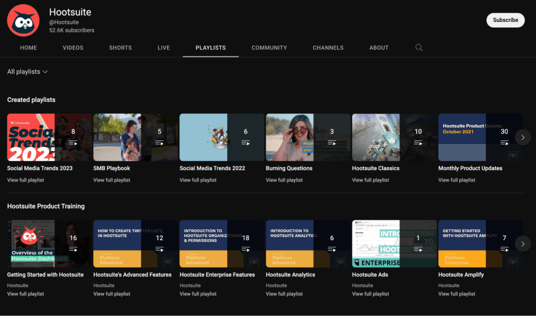The height and width of the screenshot is (316, 536).
Task: Subscribe to the Hootsuite channel
Action: click(x=506, y=20)
